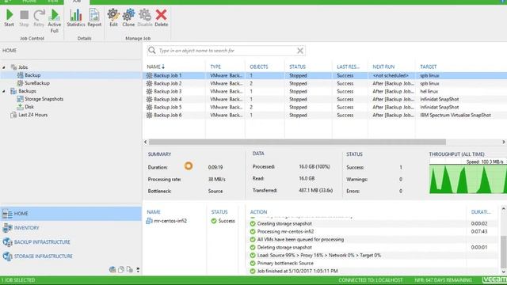Sort jobs by TYPE column
The height and width of the screenshot is (285, 507).
pyautogui.click(x=215, y=66)
